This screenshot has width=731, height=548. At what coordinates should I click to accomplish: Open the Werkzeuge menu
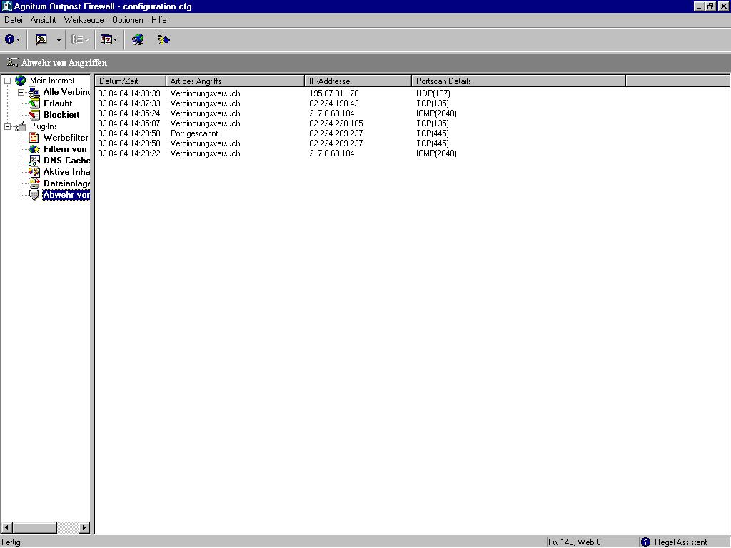tap(84, 20)
